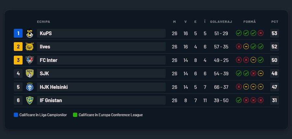This screenshot has height=139, width=292.
Task: Open the HJK Helsinki team link
Action: coord(54,87)
